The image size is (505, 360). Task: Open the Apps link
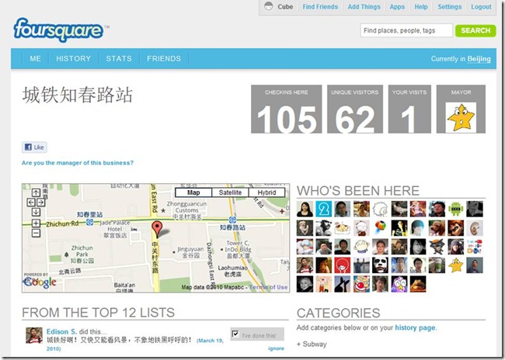click(x=397, y=7)
